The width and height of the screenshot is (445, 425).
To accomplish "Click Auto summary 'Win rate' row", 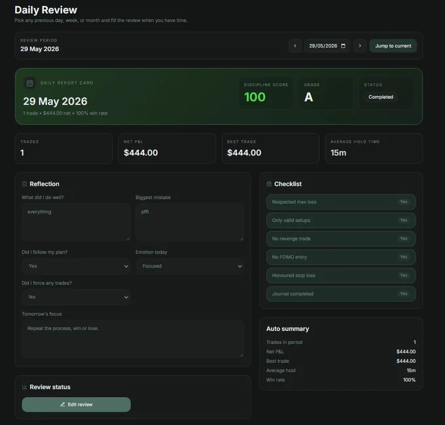I will [341, 380].
